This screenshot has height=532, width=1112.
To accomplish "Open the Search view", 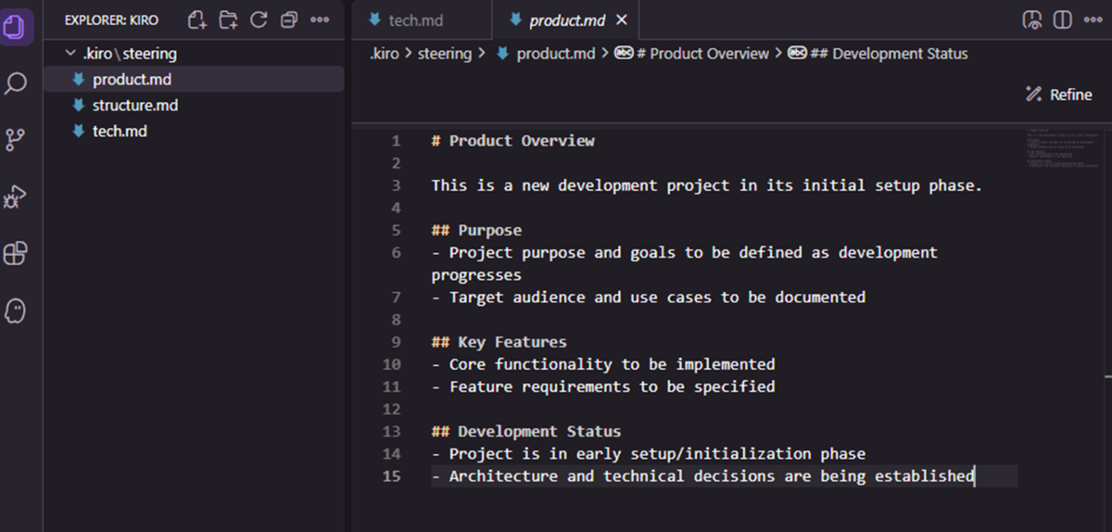I will (17, 83).
